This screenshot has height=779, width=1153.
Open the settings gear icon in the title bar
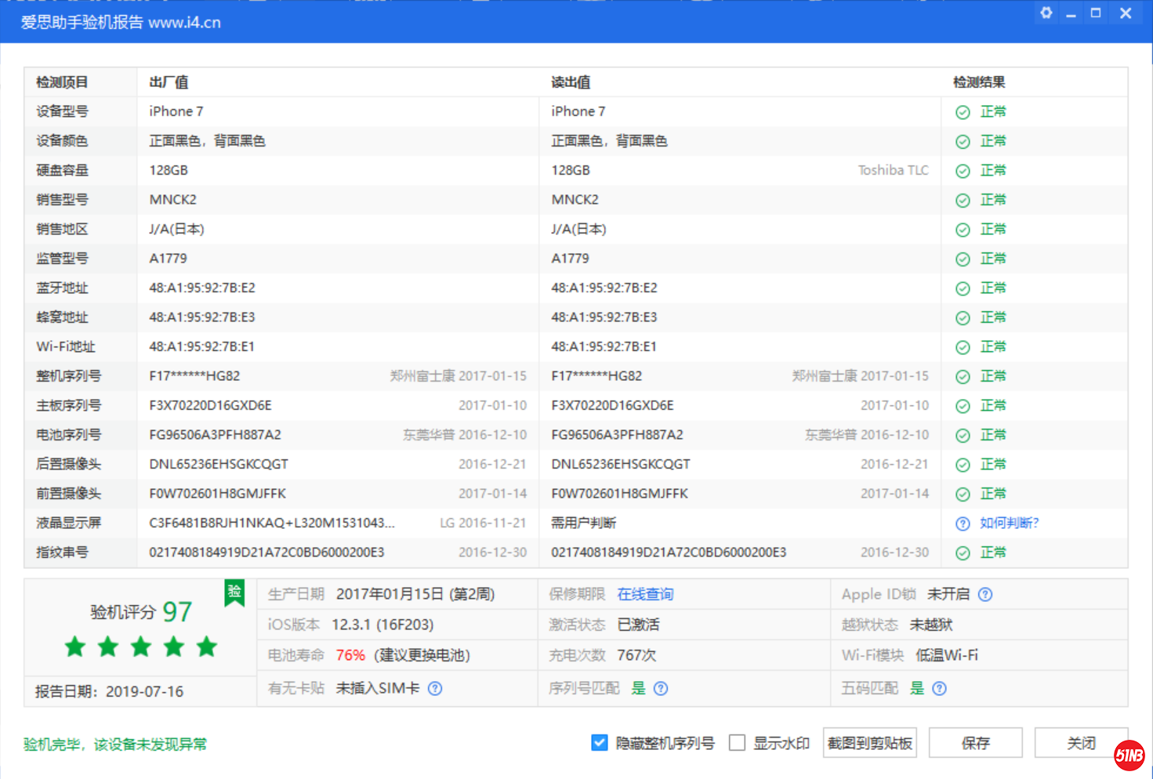(1046, 13)
